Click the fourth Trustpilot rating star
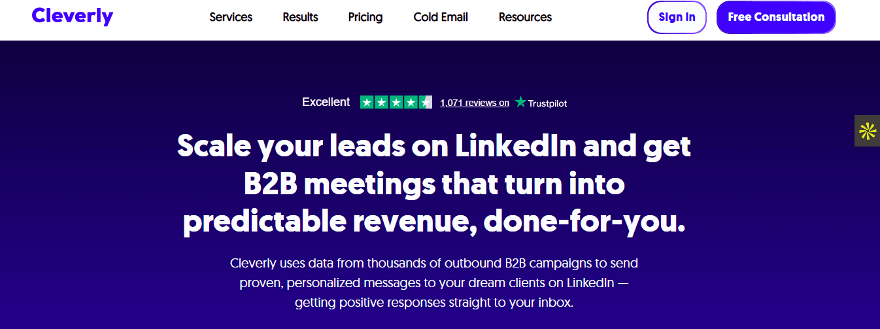The image size is (880, 329). 411,102
